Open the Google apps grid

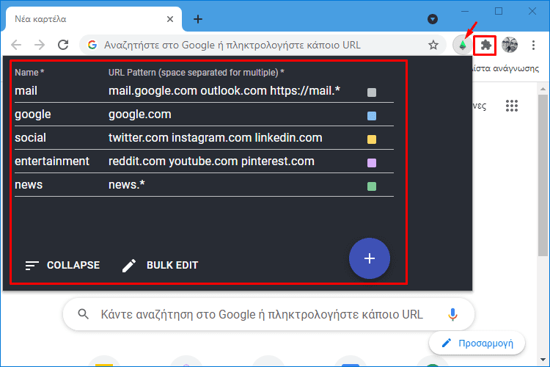coord(511,106)
